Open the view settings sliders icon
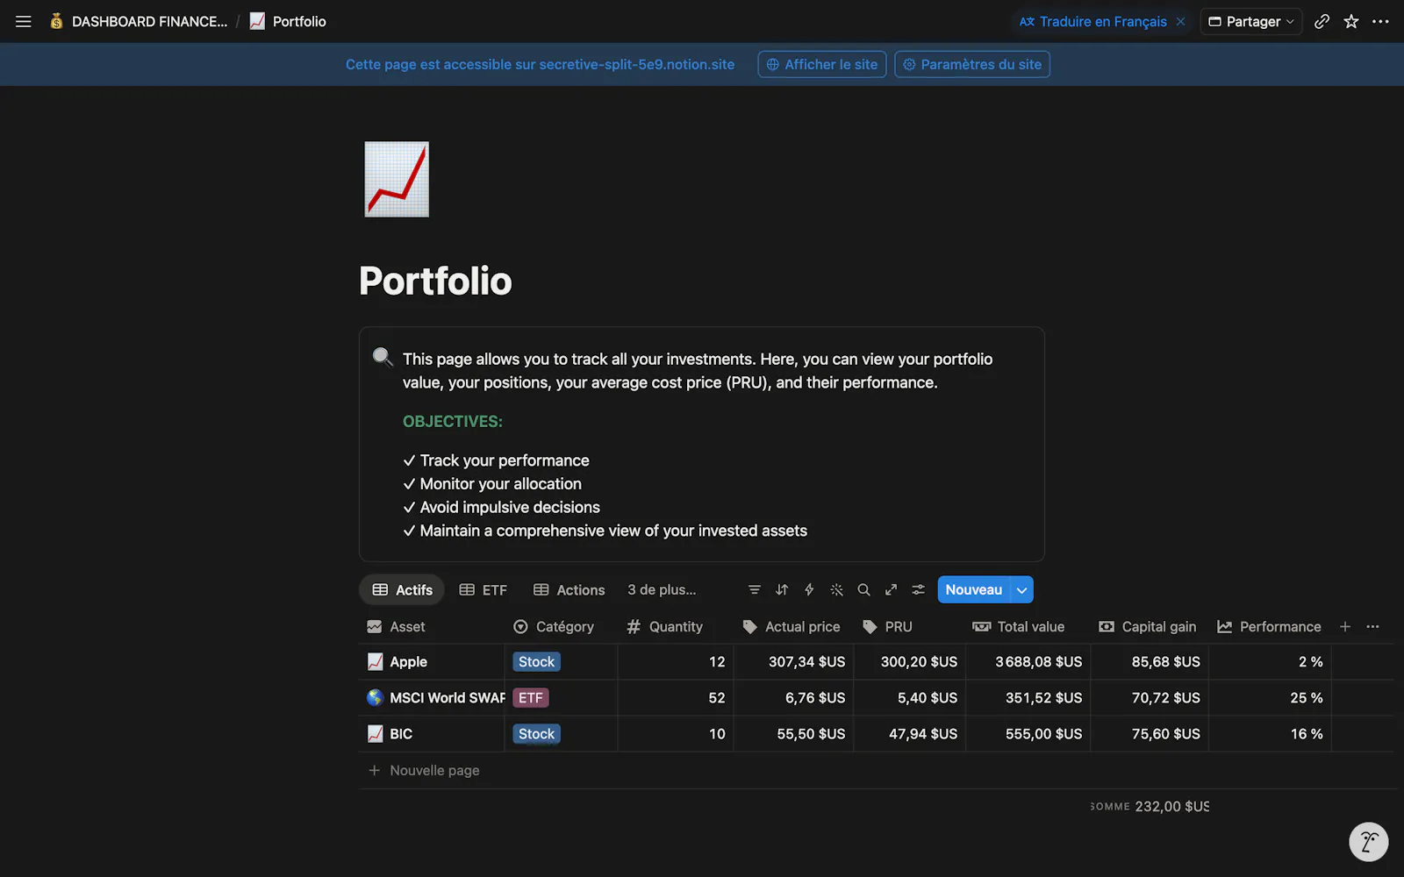The width and height of the screenshot is (1404, 877). 918,590
